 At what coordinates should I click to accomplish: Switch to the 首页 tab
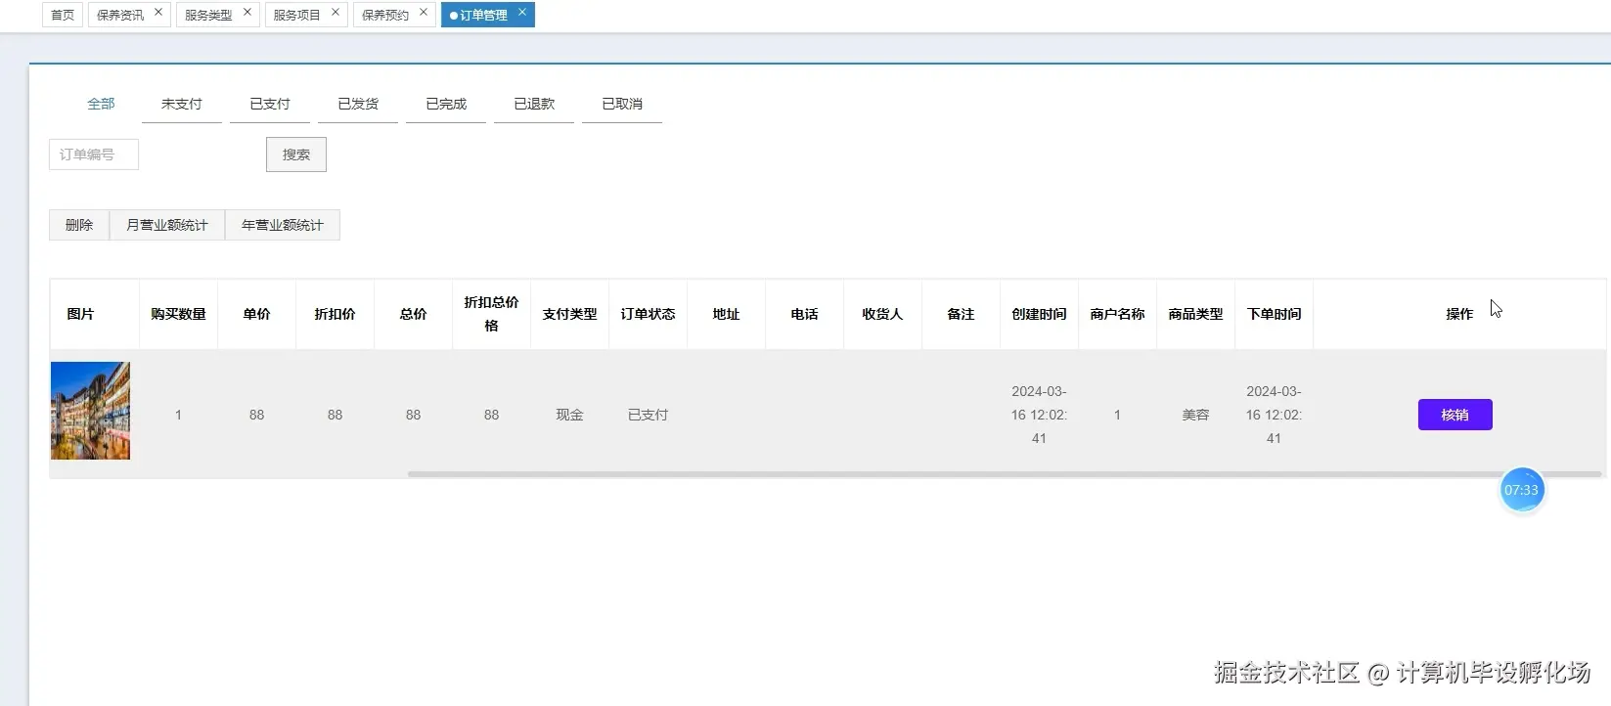click(x=63, y=15)
